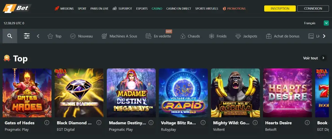Viewport: 332px width, 139px height.
Task: Click the 12:38:29 UTC 0 clock
Action: pyautogui.click(x=14, y=23)
